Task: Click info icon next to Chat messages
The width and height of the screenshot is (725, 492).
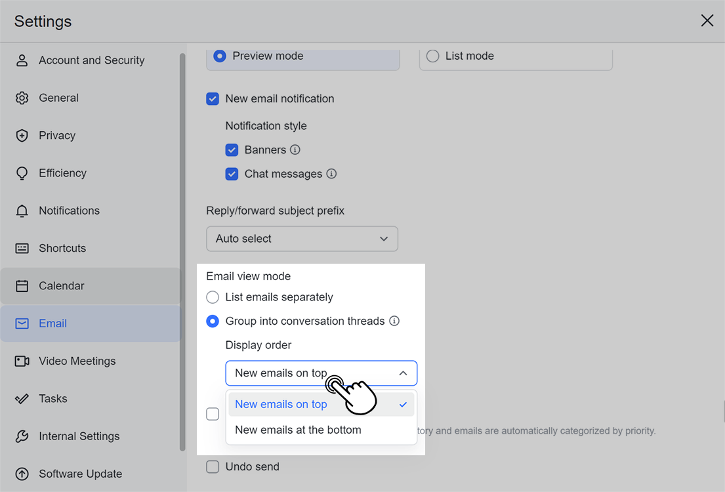Action: tap(331, 174)
